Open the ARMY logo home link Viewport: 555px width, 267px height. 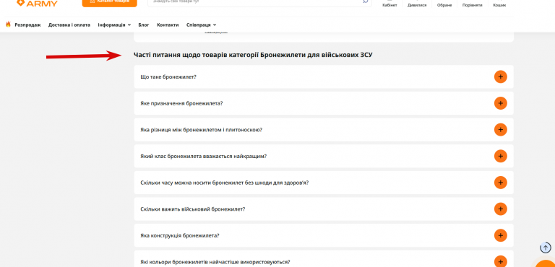point(37,3)
